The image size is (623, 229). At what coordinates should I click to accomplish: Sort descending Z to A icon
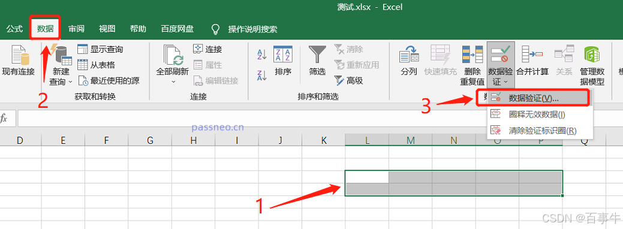262,76
